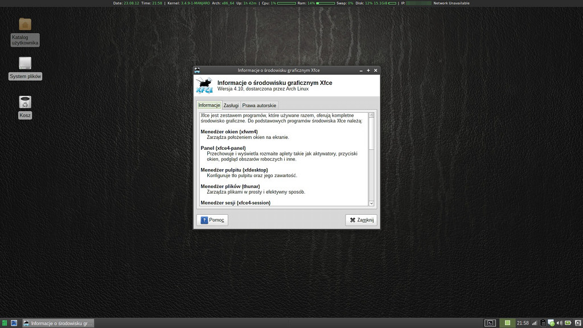Image resolution: width=583 pixels, height=328 pixels.
Task: Maximize the Xfce information window
Action: pos(368,70)
